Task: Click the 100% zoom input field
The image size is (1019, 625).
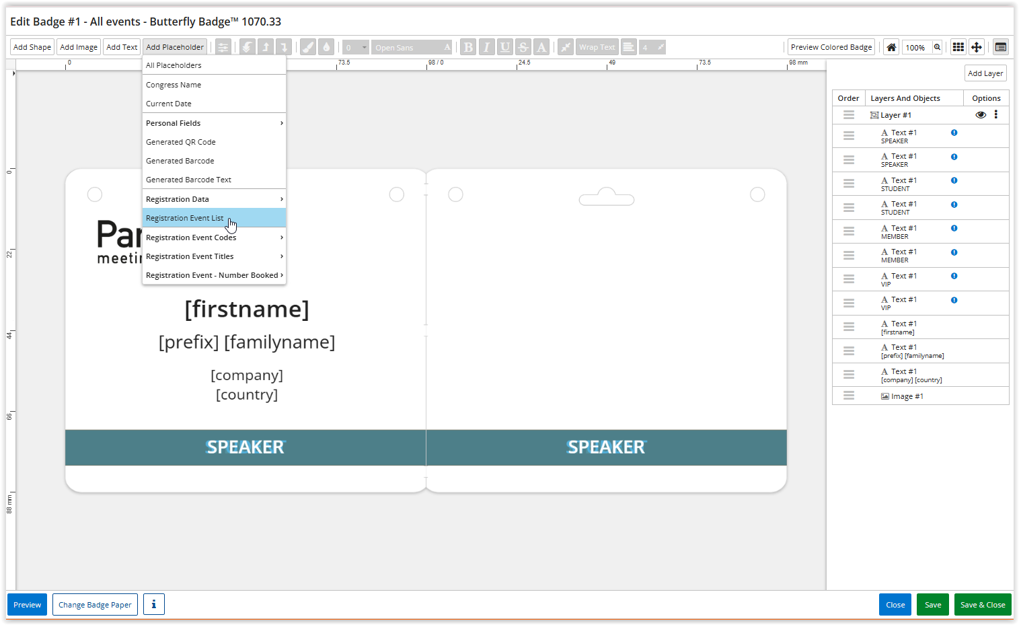Action: [x=915, y=47]
